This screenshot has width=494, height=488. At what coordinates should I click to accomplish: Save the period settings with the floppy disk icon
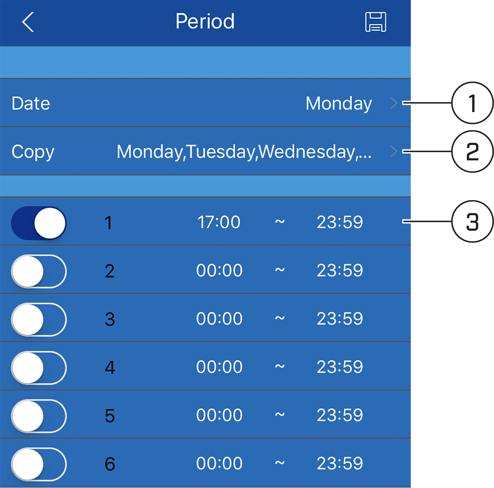(376, 22)
